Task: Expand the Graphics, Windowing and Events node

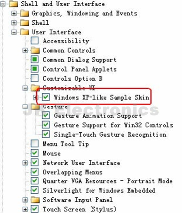Action: [x=14, y=13]
